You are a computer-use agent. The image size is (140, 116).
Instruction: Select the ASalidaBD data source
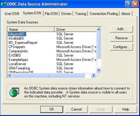tap(16, 38)
